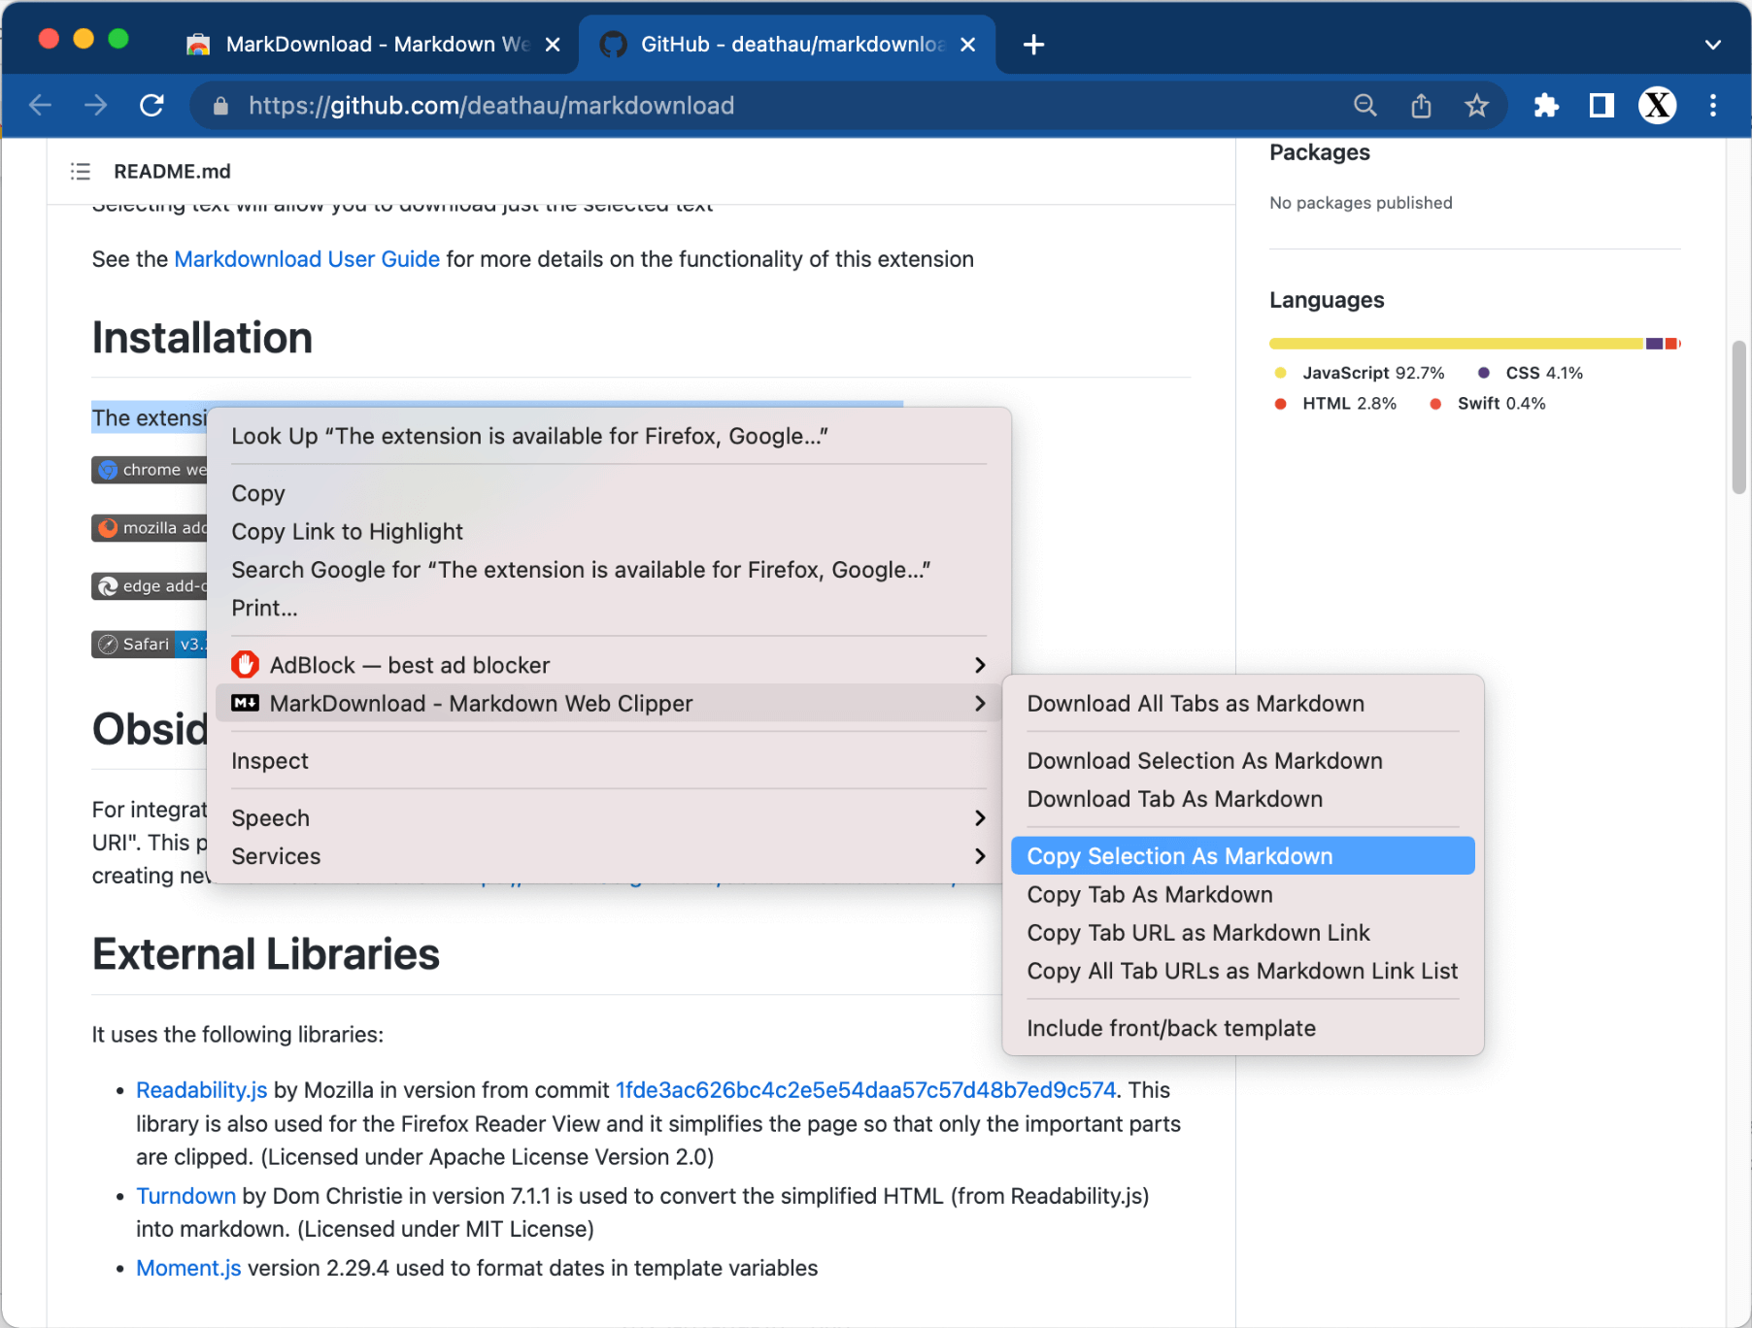Click the share page icon

click(1421, 105)
